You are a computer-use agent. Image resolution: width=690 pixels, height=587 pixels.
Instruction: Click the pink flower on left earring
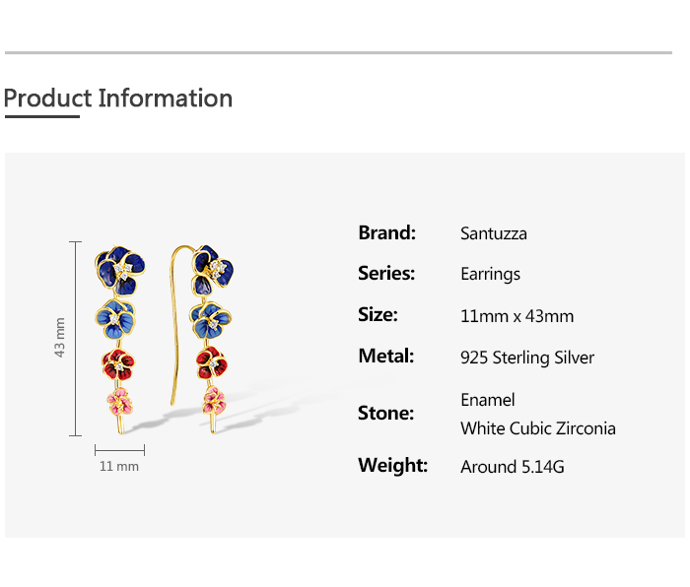click(x=119, y=402)
